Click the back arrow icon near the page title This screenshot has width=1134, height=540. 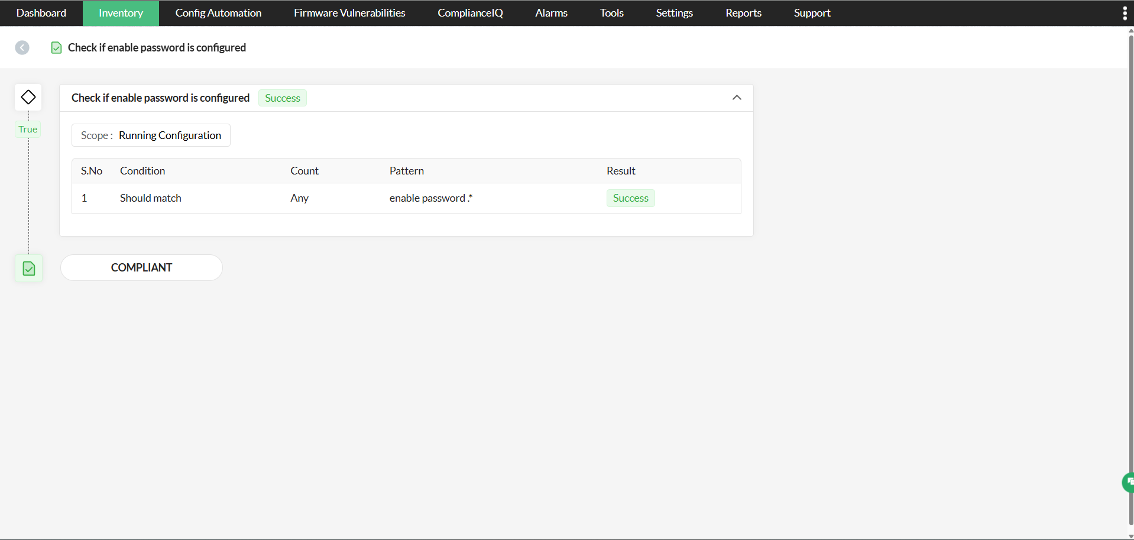22,47
